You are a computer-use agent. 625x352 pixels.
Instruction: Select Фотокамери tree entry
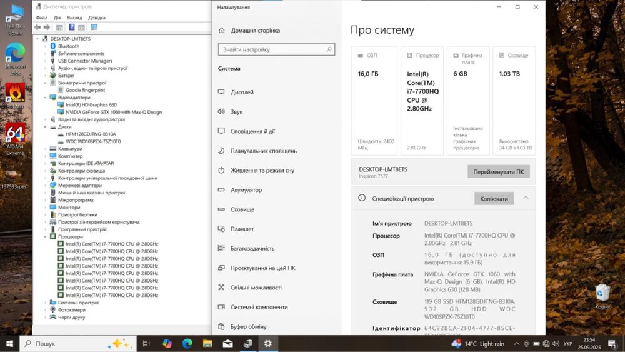click(72, 309)
